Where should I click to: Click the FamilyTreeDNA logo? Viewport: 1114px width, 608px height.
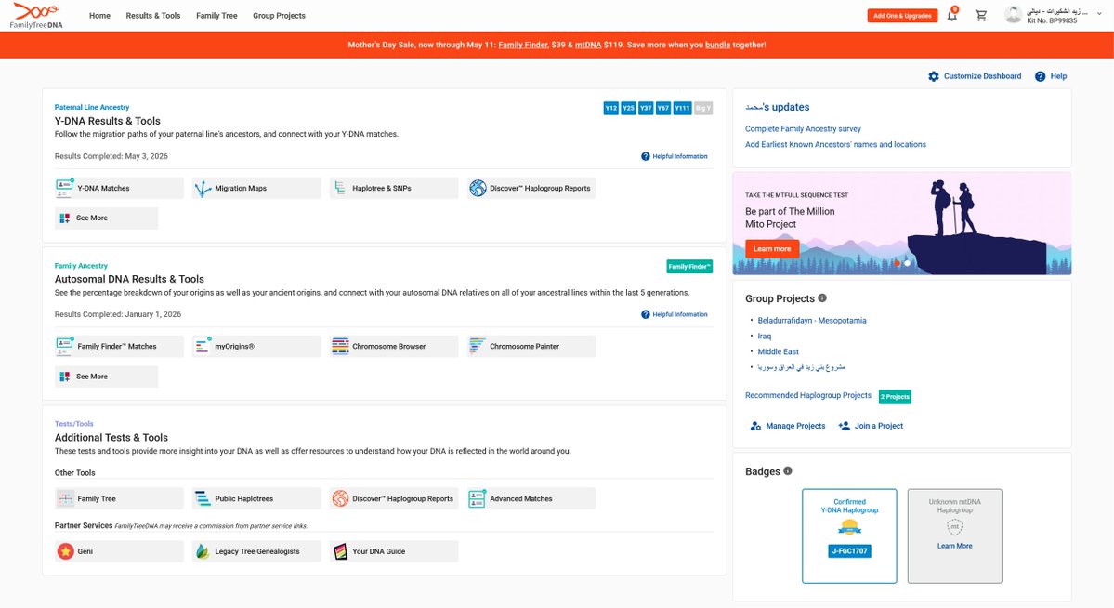pos(37,16)
